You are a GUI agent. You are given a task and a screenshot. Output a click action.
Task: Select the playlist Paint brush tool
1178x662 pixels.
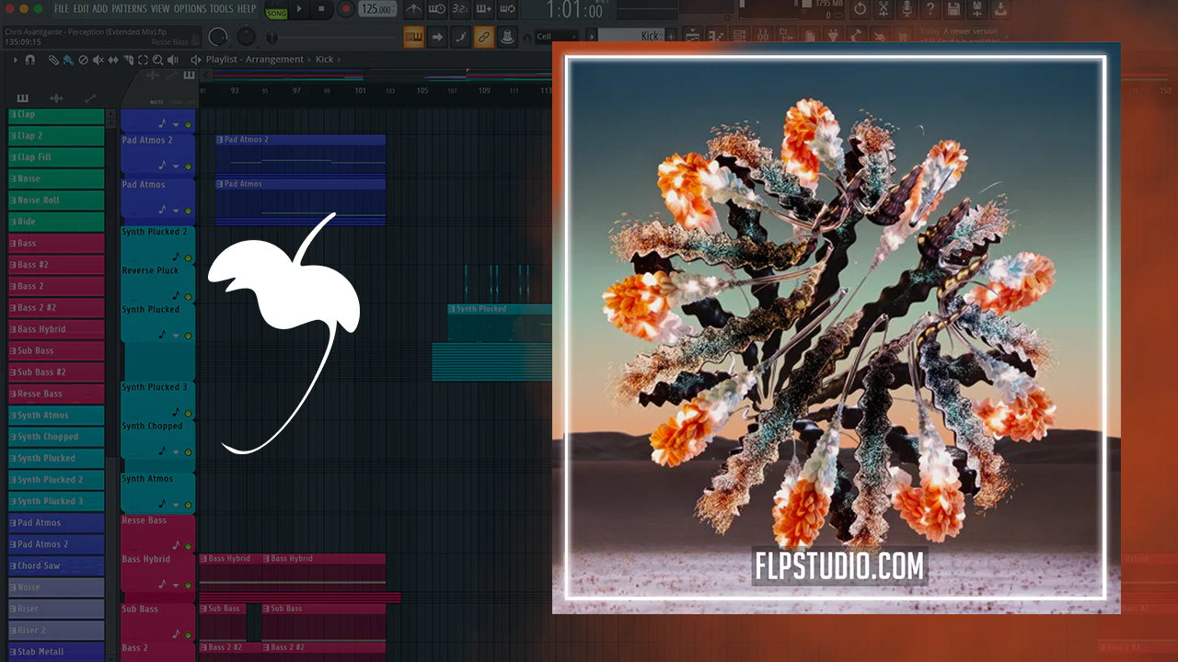(x=68, y=60)
